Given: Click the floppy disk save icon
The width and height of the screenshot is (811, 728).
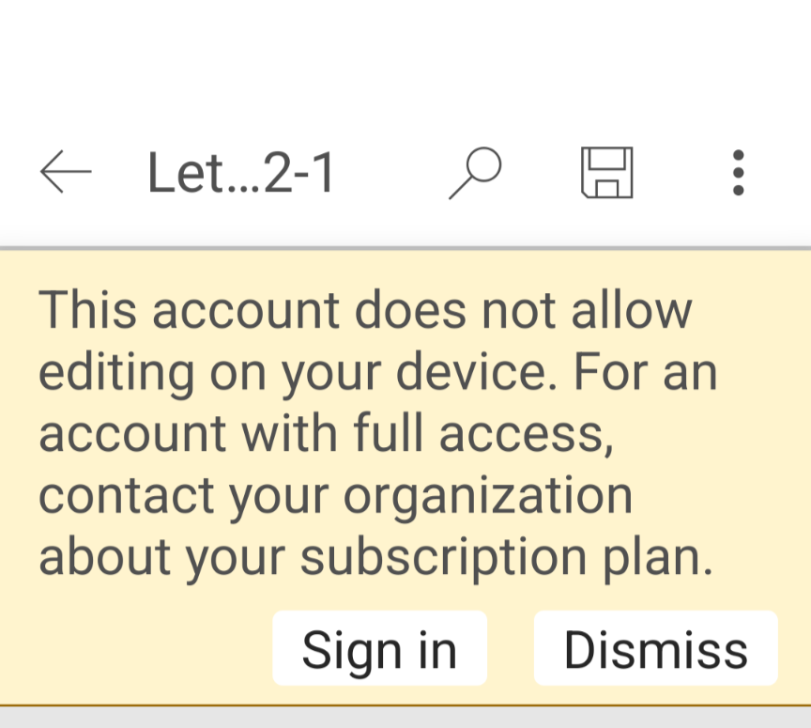Looking at the screenshot, I should [607, 173].
